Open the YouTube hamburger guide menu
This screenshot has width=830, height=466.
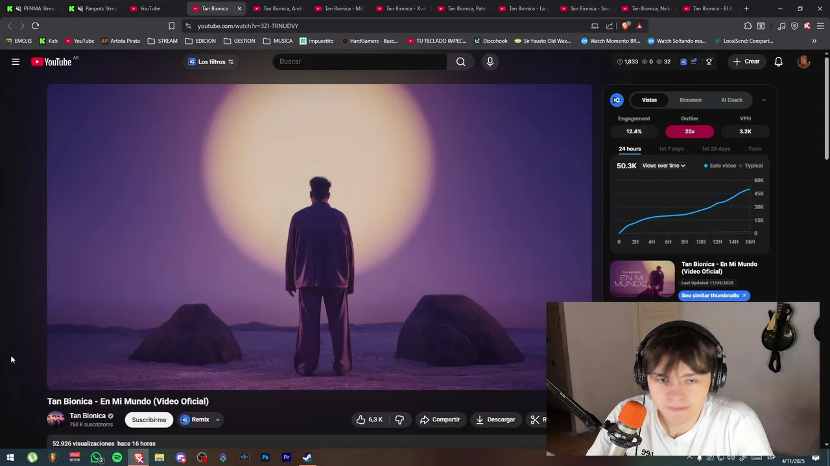coord(16,61)
